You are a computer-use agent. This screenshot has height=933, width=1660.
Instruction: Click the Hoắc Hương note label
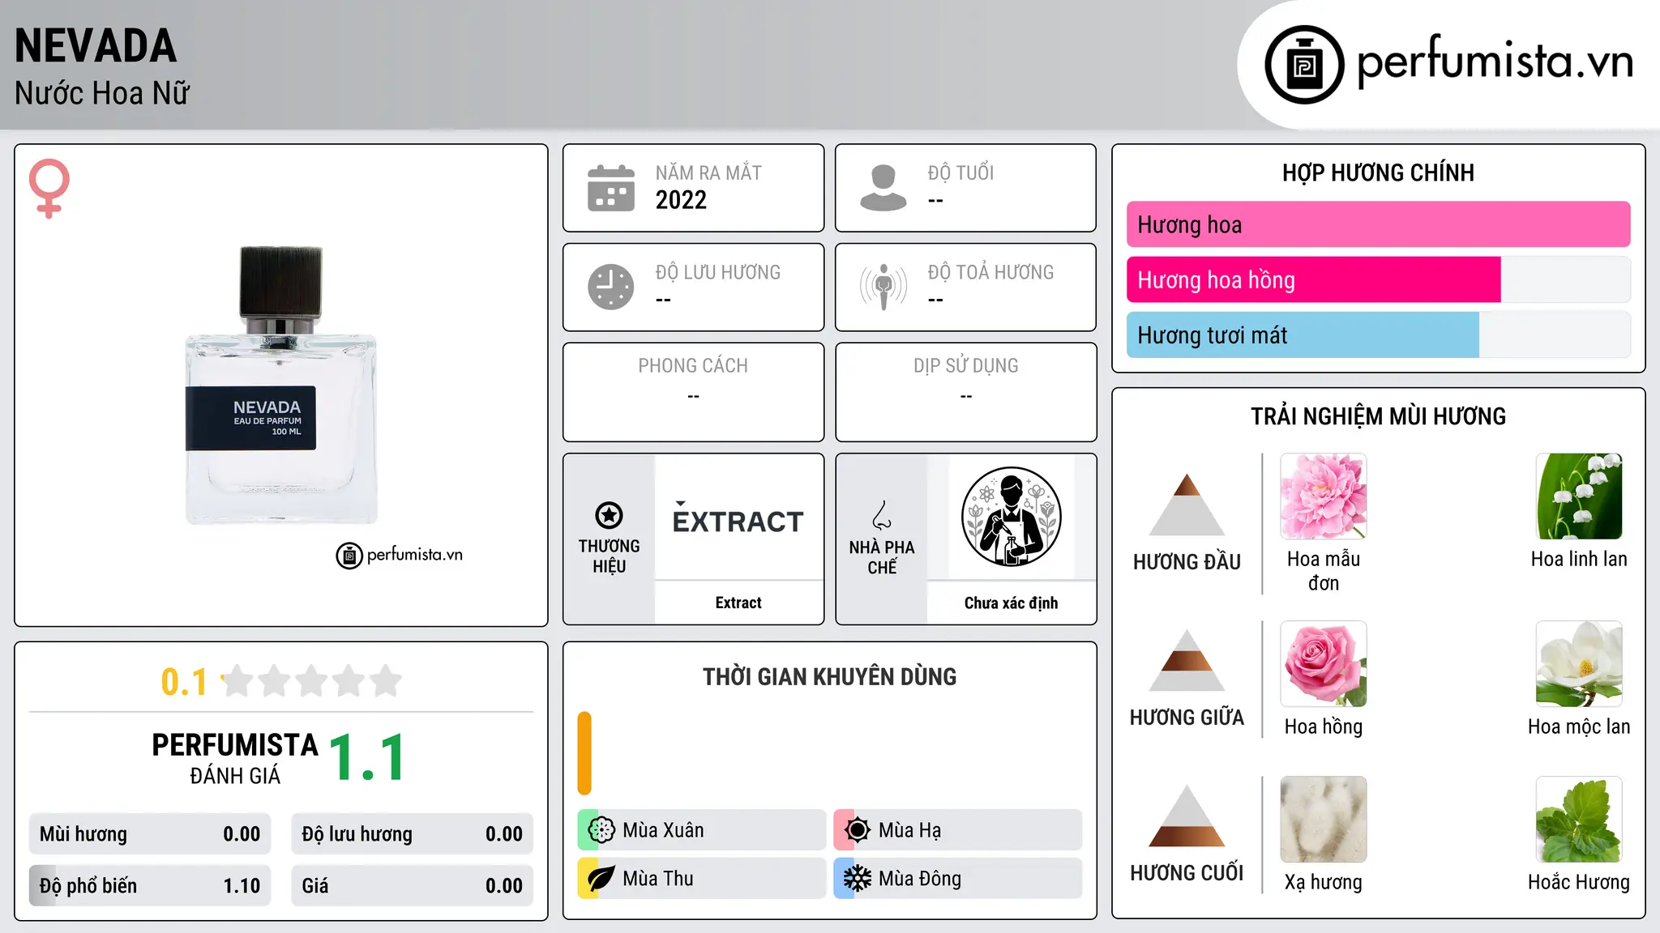point(1579,882)
